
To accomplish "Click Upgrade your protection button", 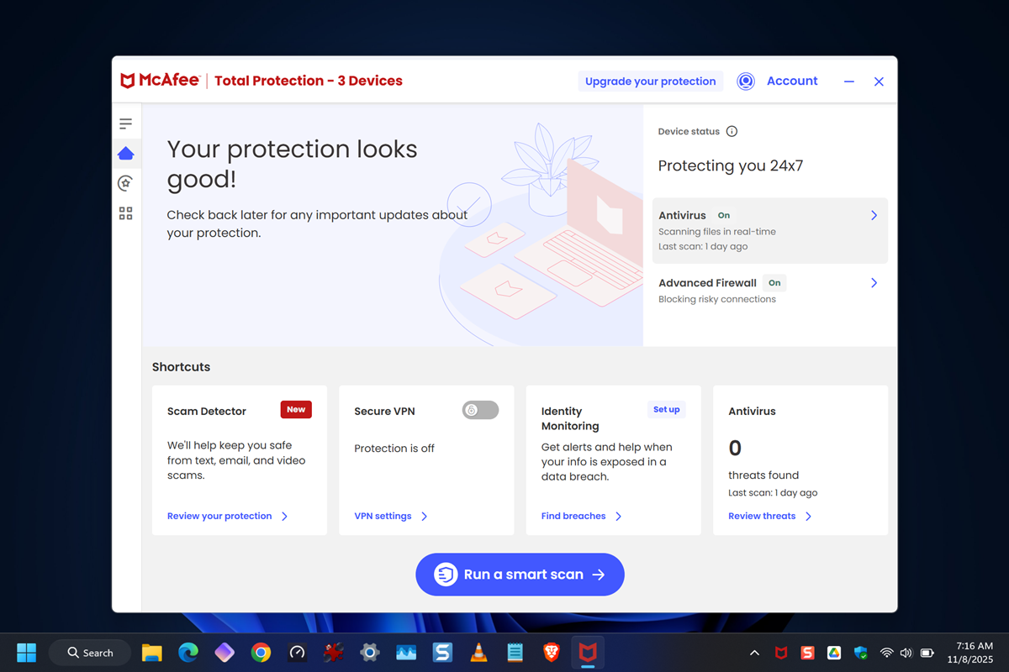I will tap(651, 81).
